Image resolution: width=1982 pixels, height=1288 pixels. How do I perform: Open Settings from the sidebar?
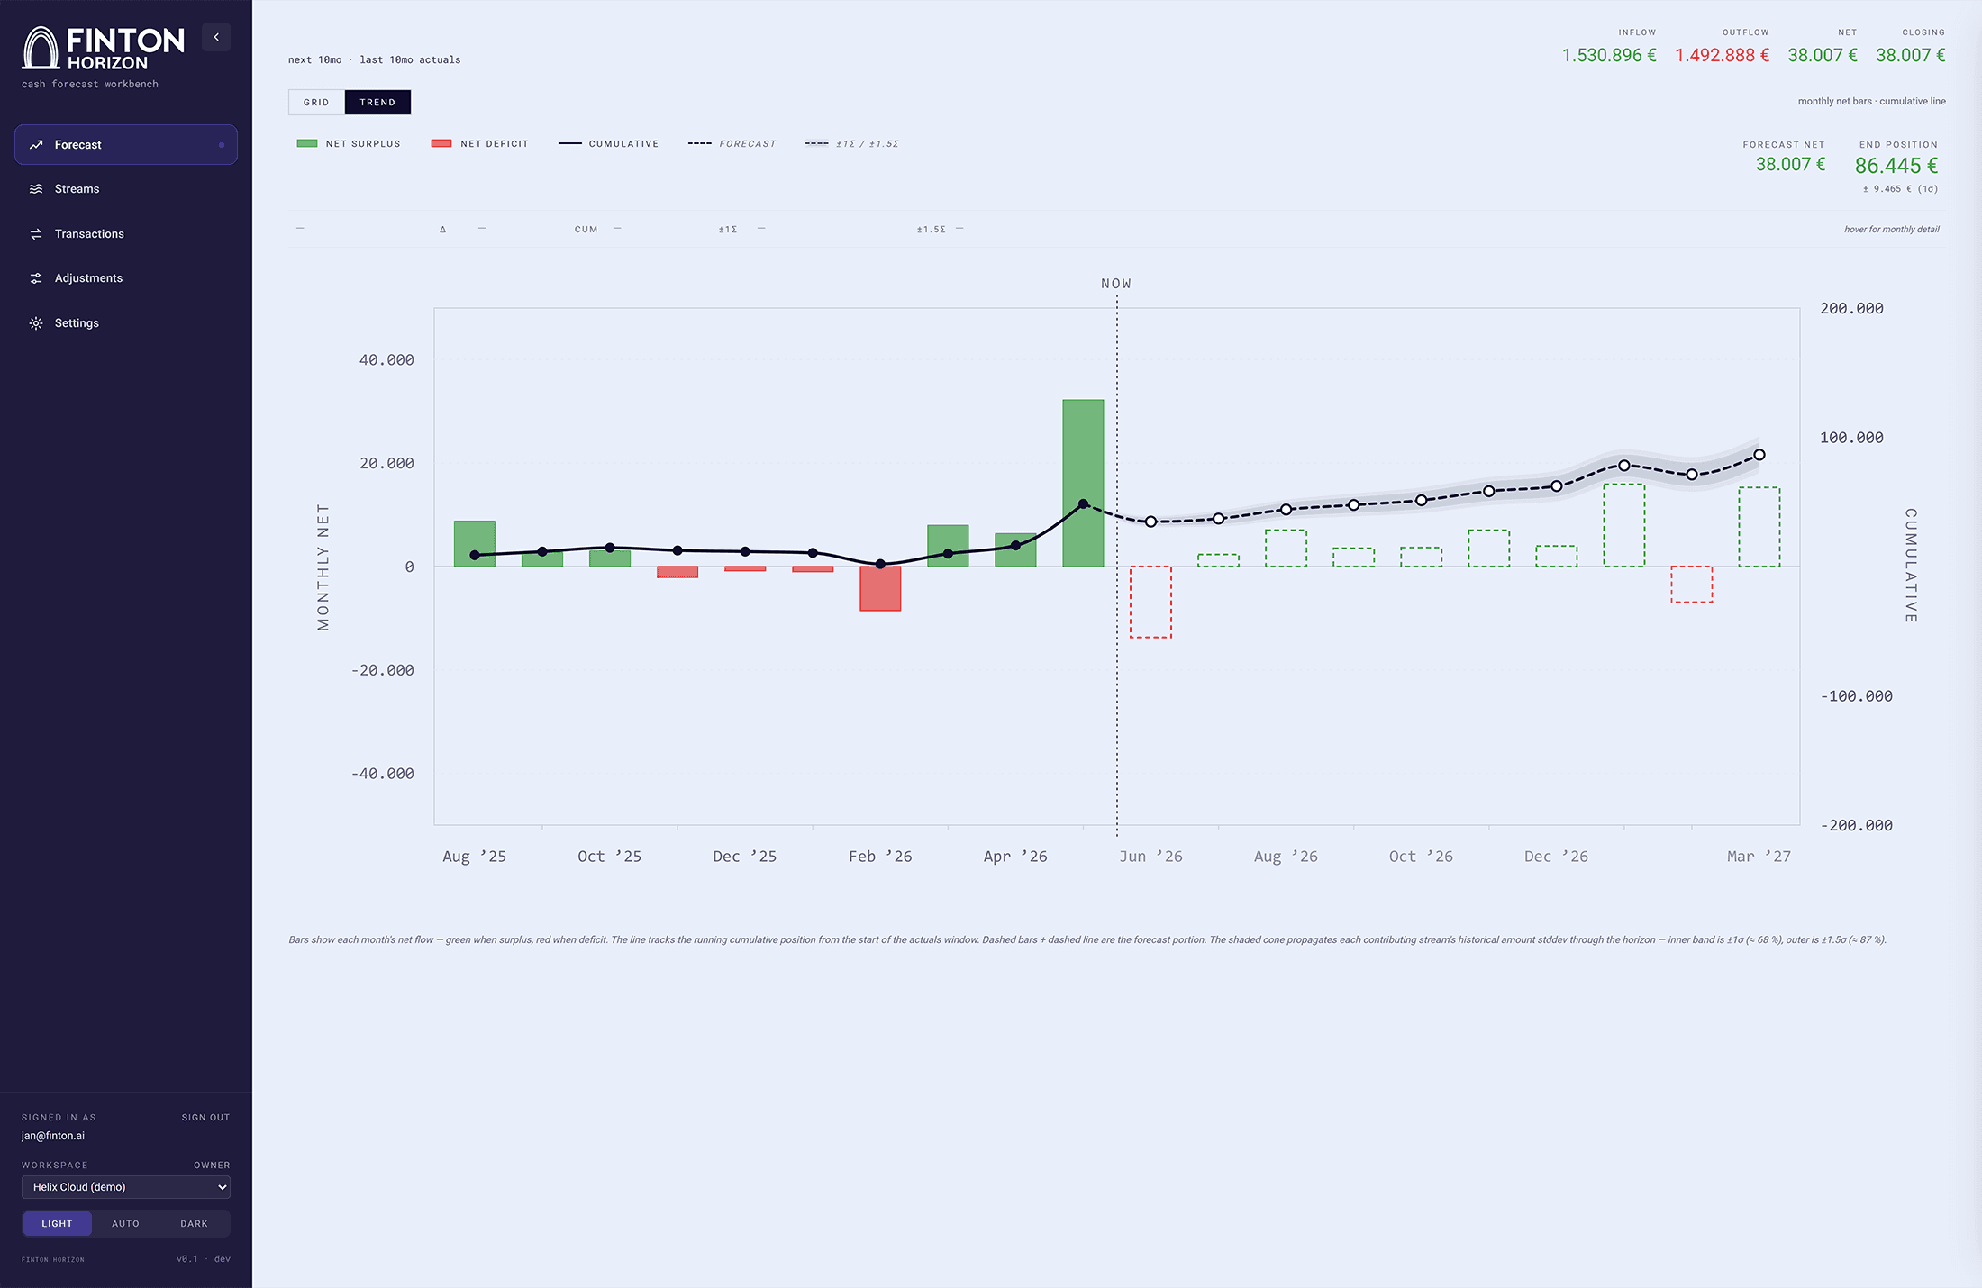pos(126,323)
